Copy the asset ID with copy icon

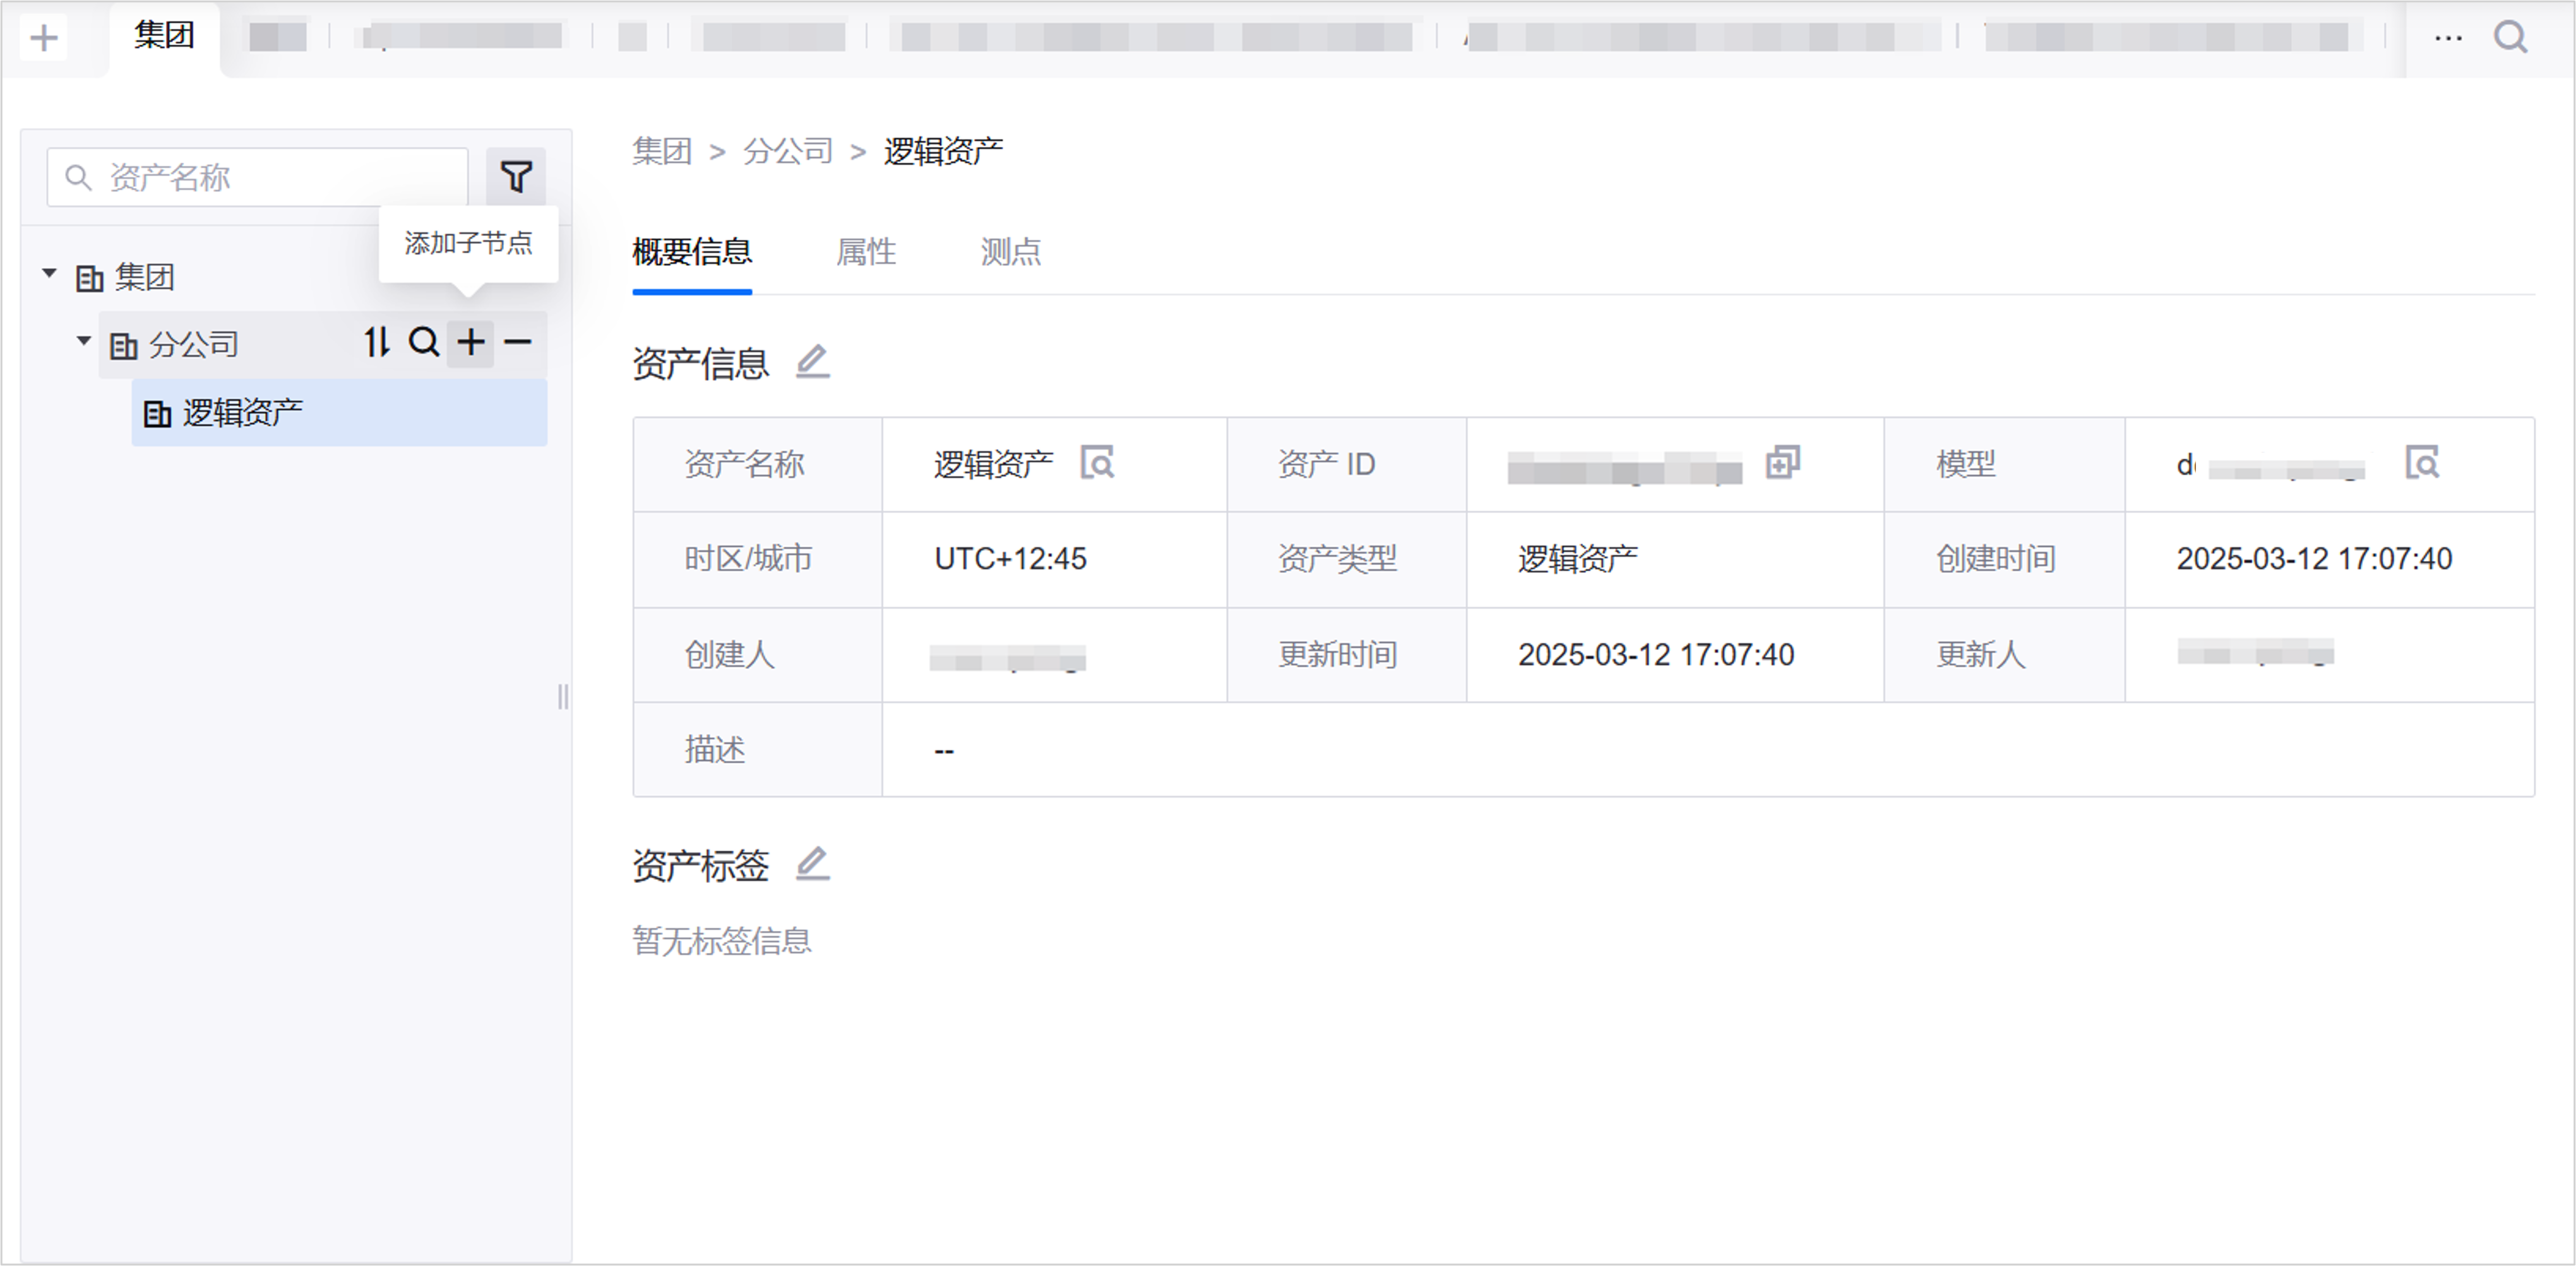coord(1782,463)
